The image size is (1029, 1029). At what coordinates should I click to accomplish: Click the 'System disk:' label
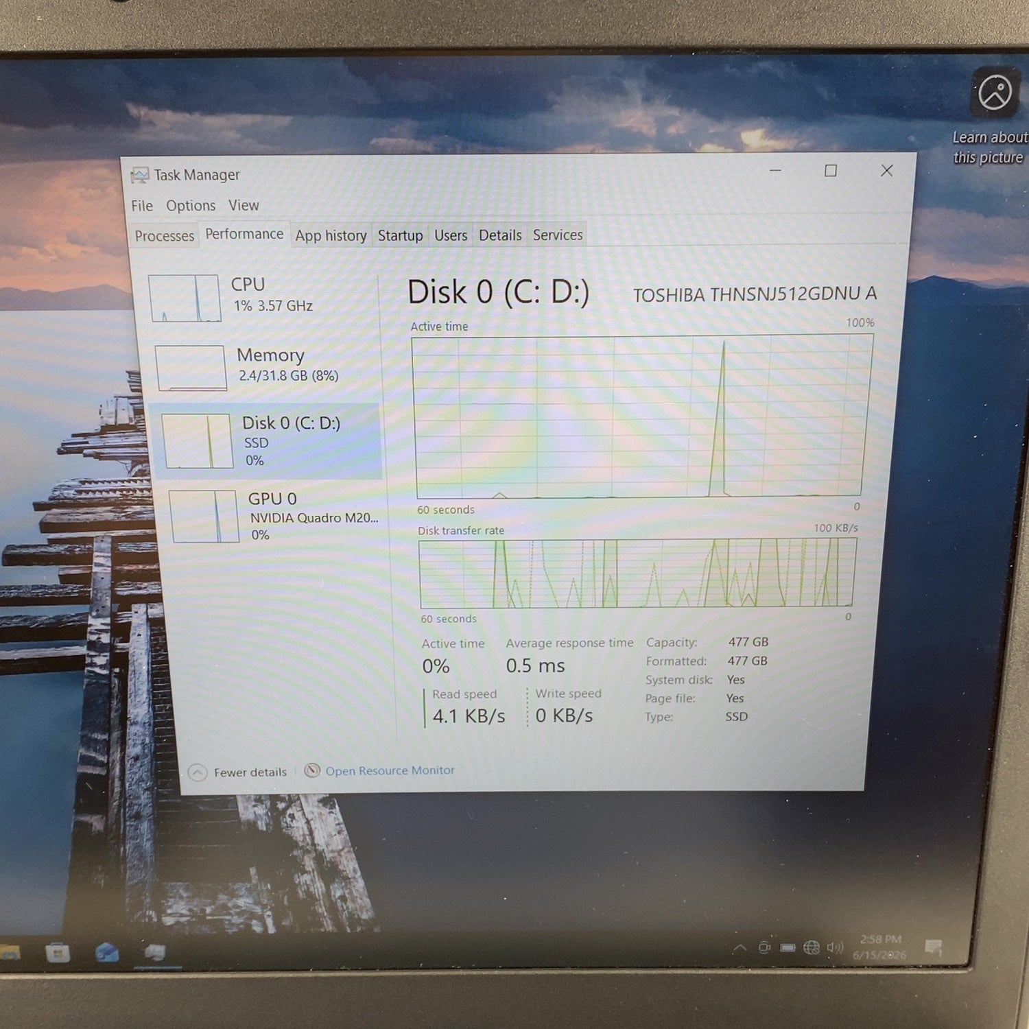coord(678,680)
